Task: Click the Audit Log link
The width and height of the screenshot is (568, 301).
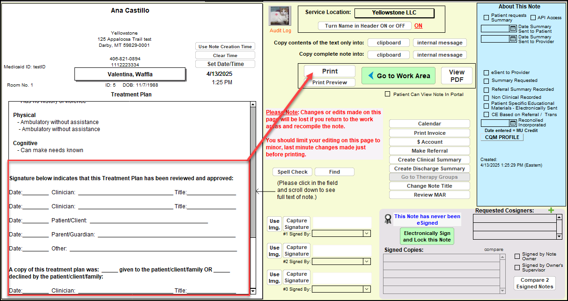Action: point(280,31)
